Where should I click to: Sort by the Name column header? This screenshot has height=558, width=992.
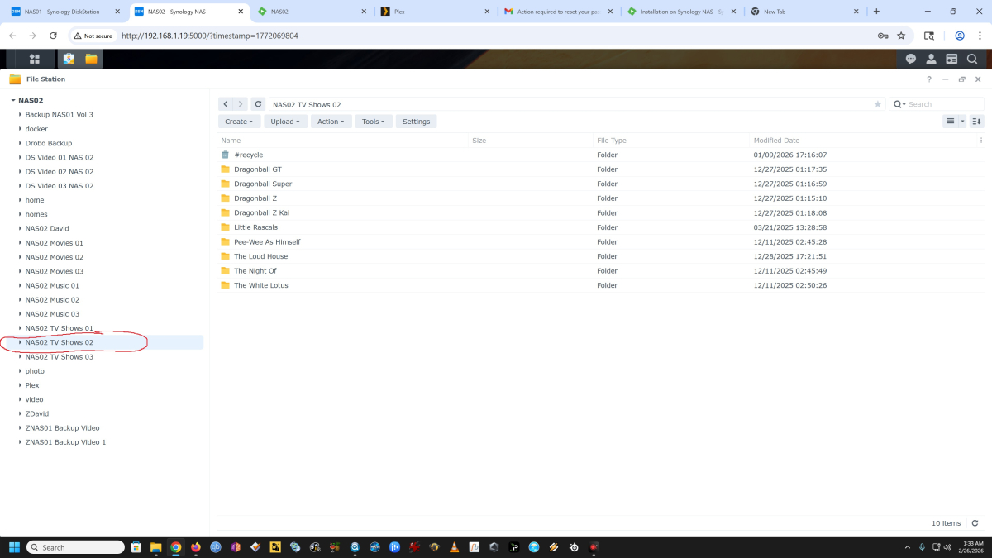pyautogui.click(x=231, y=141)
